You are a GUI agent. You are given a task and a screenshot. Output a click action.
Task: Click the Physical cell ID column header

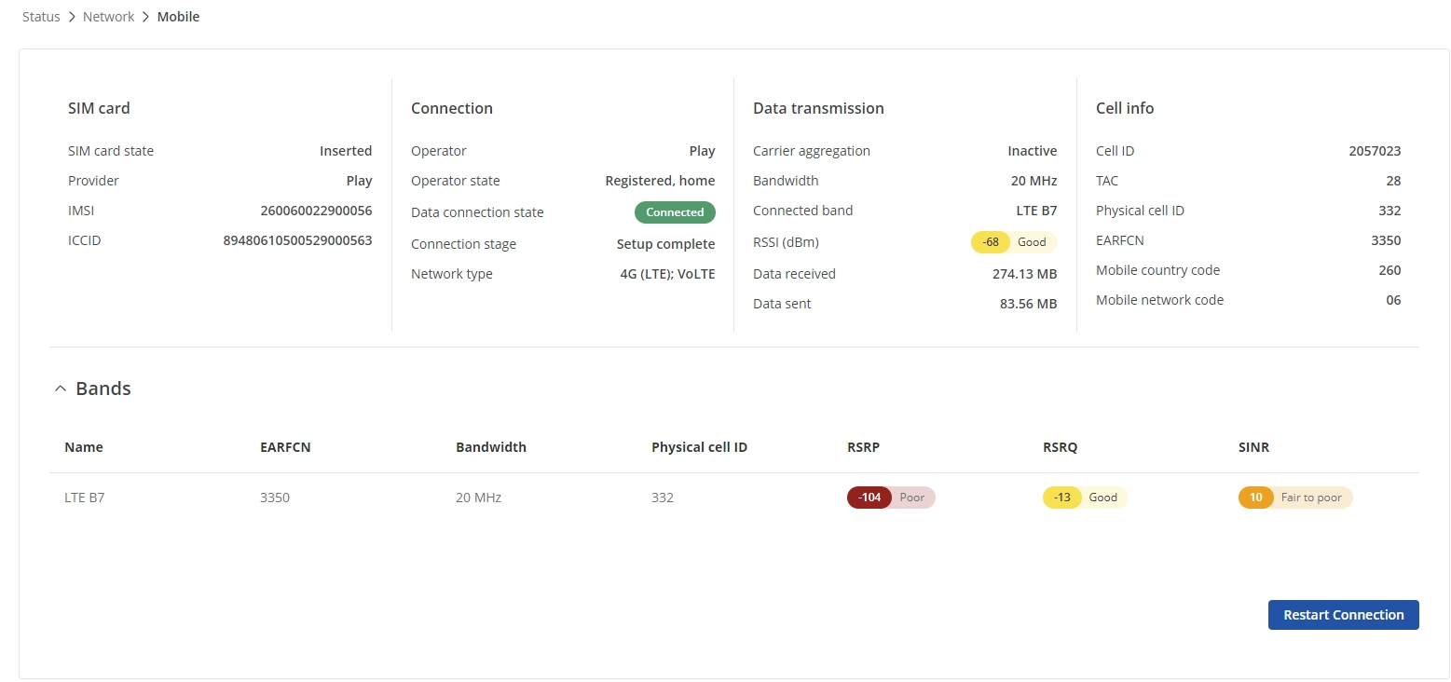click(x=699, y=447)
